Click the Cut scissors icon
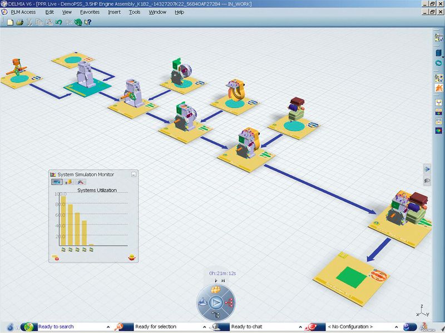Screen dimensions: 445x333 tap(29, 22)
